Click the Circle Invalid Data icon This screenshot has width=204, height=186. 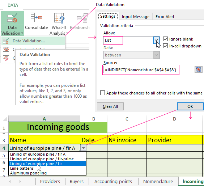[6, 50]
